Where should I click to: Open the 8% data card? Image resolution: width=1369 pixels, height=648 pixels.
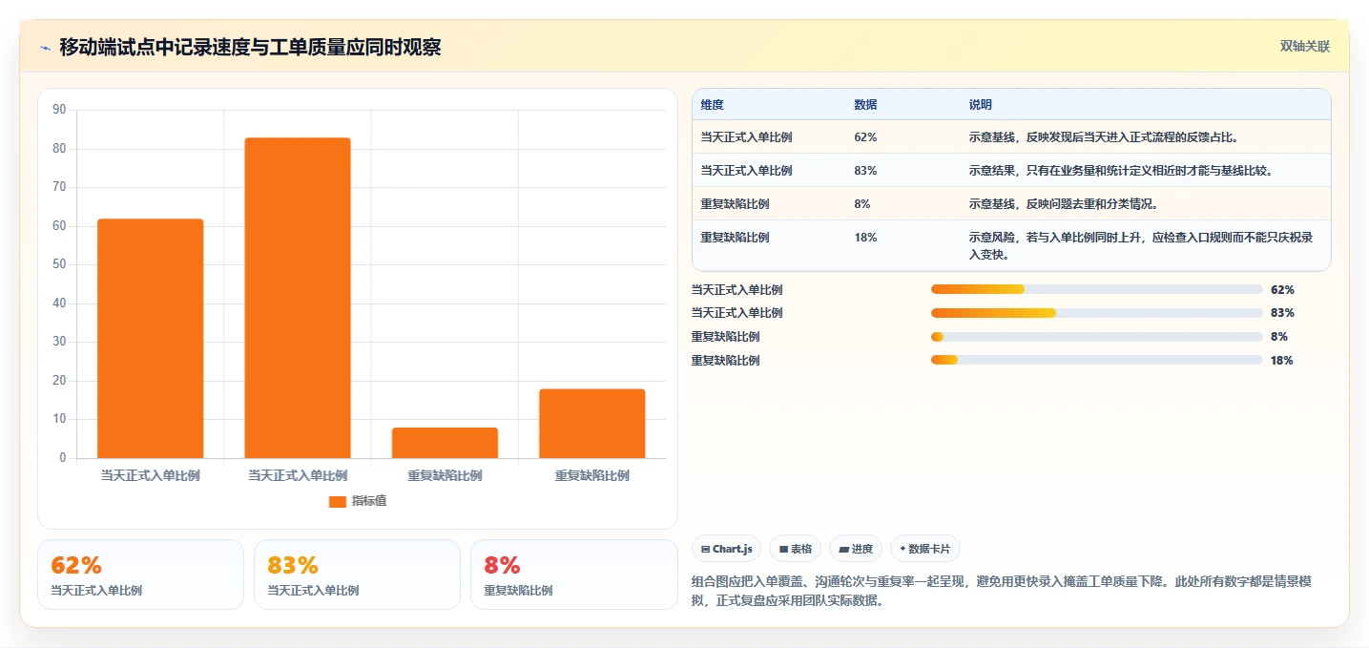pyautogui.click(x=574, y=575)
